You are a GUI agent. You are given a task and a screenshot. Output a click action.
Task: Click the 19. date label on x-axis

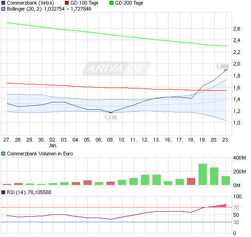(203, 140)
